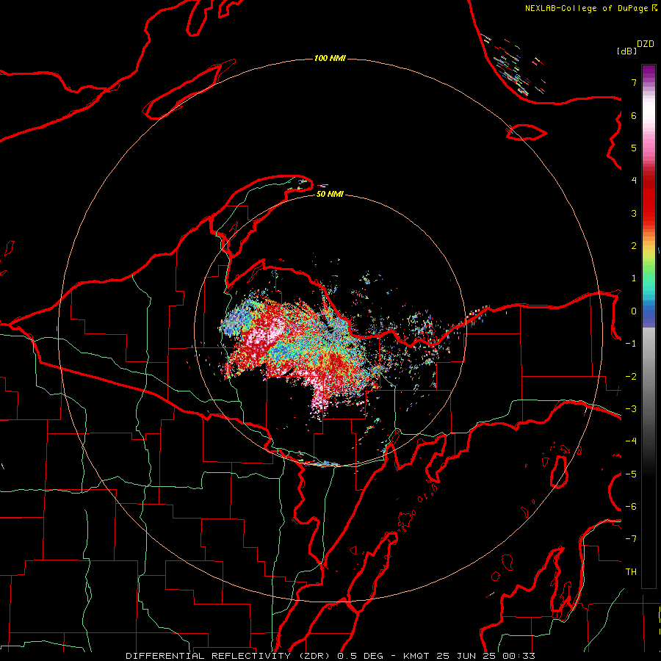Click the -6 value on the color scale
The height and width of the screenshot is (661, 661).
[631, 507]
